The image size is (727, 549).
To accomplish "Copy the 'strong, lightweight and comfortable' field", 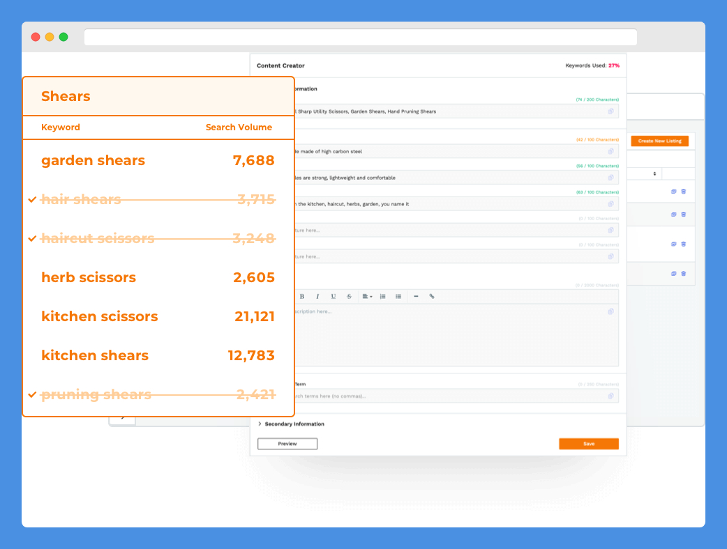I will pos(610,178).
